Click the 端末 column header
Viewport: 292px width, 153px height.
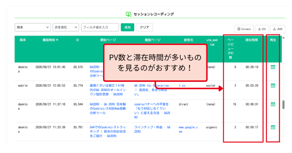click(23, 40)
